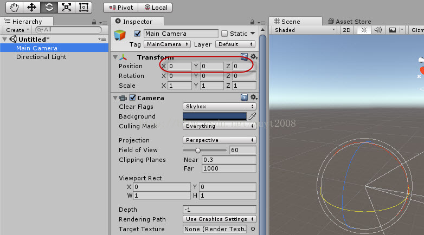Open Untitled scene options menu
Viewport: 424px width, 235px height.
(102, 40)
